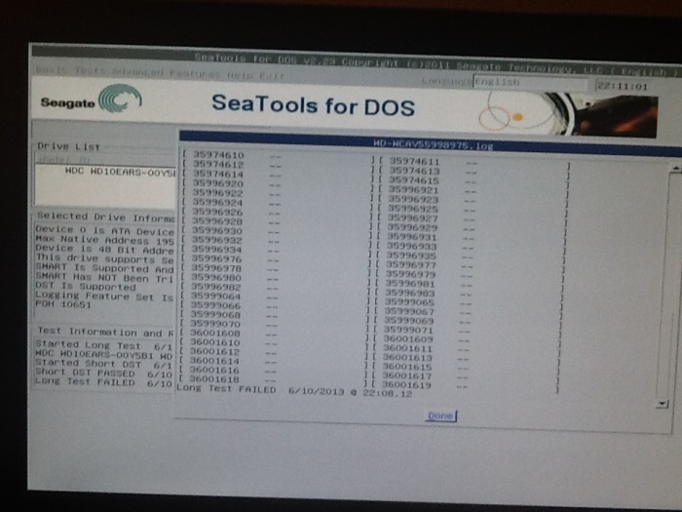The image size is (682, 512).
Task: Click the Long Test FAILED 6/10/2013 log line
Action: click(294, 391)
